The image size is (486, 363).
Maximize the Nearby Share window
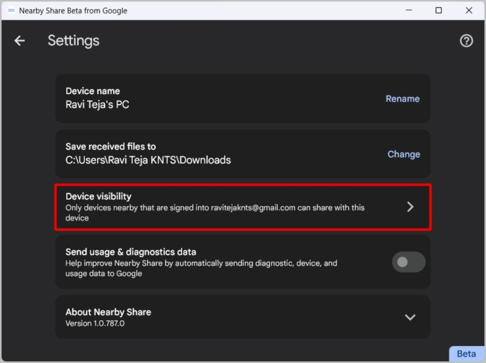coord(439,10)
